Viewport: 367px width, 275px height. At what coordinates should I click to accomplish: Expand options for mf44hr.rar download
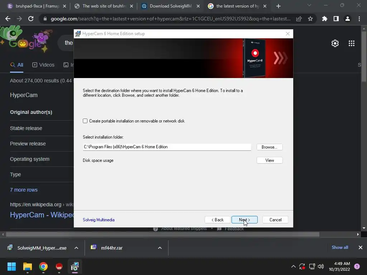pyautogui.click(x=160, y=248)
